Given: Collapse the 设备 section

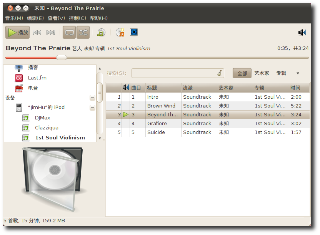Looking at the screenshot, I should 92,98.
